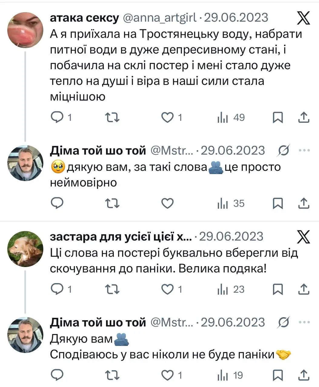Share the tweet about Тростянецьку воду
The height and width of the screenshot is (387, 319).
point(304,117)
